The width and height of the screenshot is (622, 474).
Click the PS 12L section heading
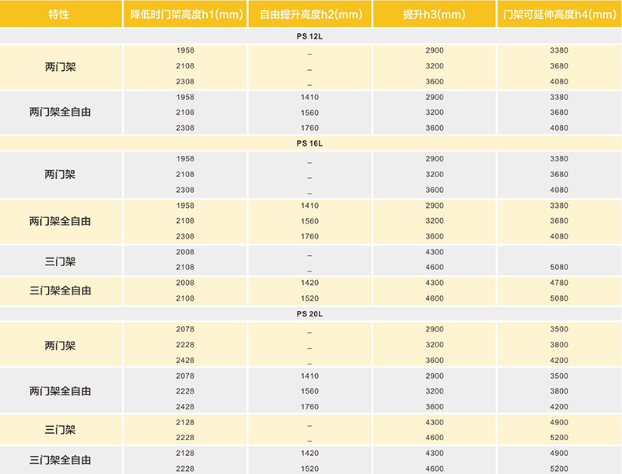click(309, 36)
